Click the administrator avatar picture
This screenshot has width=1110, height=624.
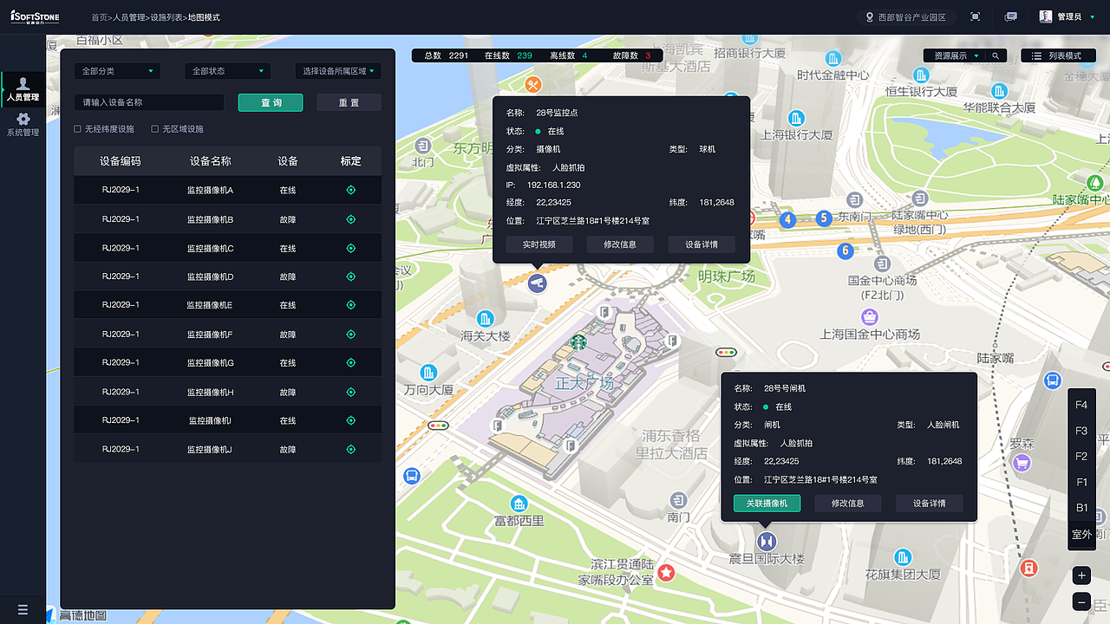click(x=1046, y=16)
